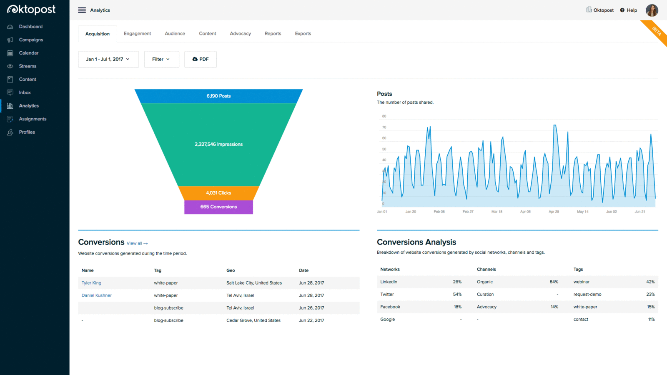Click your profile avatar
Viewport: 667px width, 375px height.
pos(651,10)
